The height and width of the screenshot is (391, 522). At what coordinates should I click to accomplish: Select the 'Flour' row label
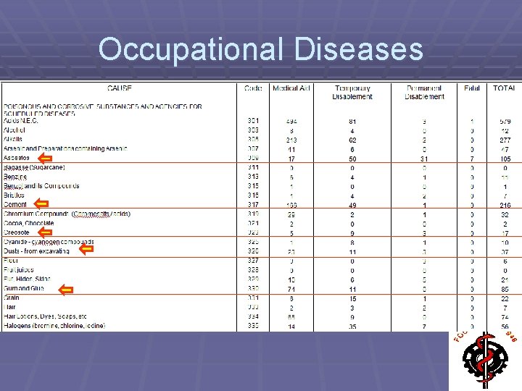[x=11, y=261]
